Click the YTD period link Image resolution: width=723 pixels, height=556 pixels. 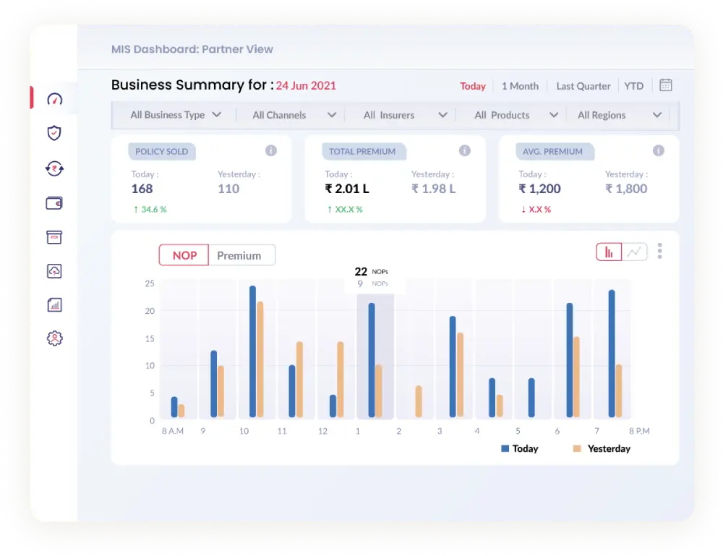tap(633, 86)
